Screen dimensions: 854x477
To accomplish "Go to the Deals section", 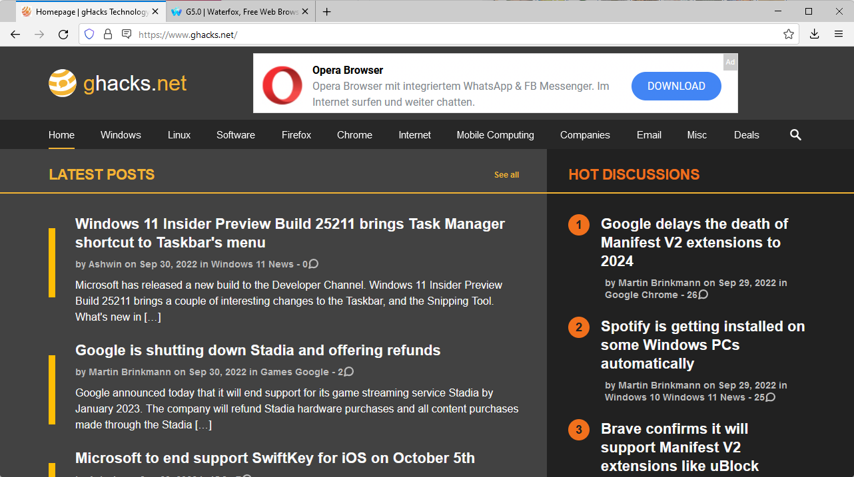I will coord(746,135).
